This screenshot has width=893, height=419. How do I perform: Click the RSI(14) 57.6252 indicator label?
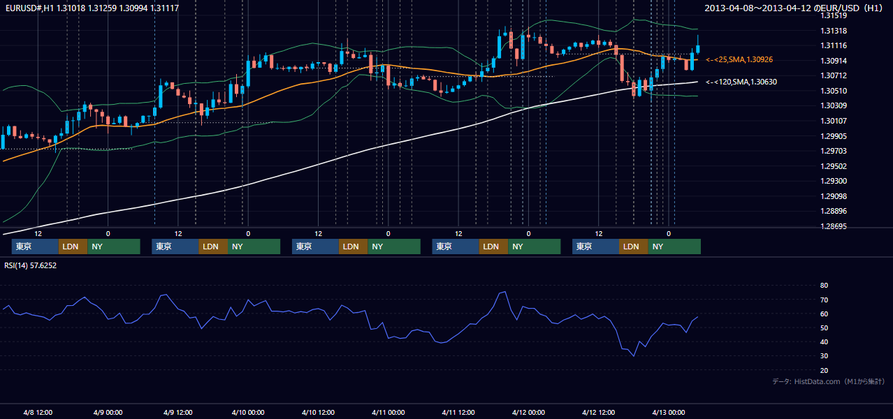point(31,265)
